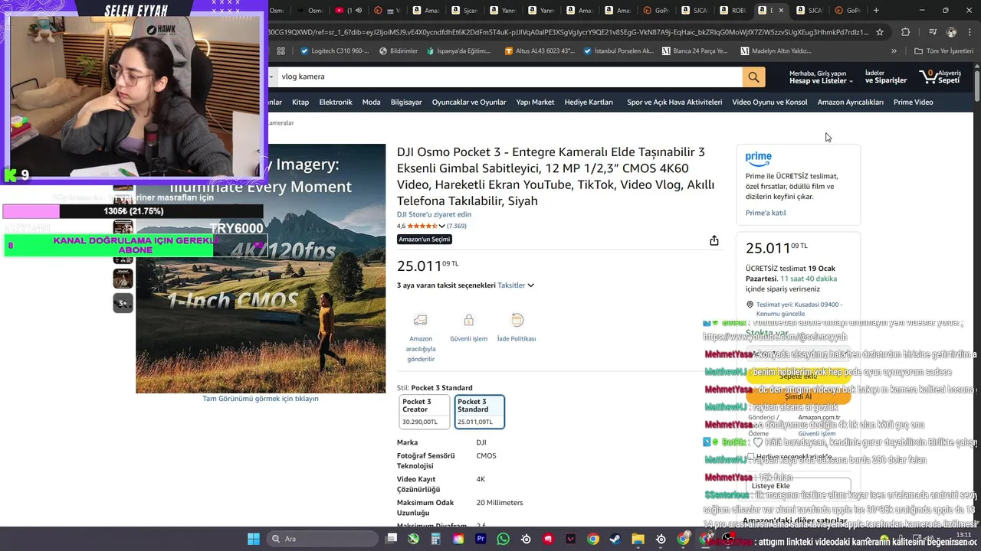Open the Tüm Yer İşaretleri bookmarks folder
This screenshot has height=551, width=981.
tap(943, 51)
